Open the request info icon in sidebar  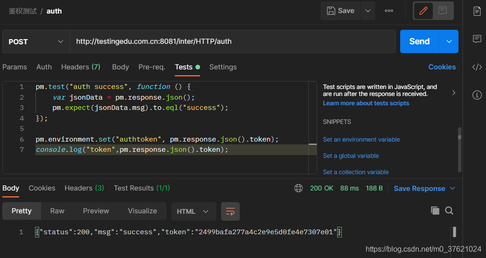[x=477, y=95]
